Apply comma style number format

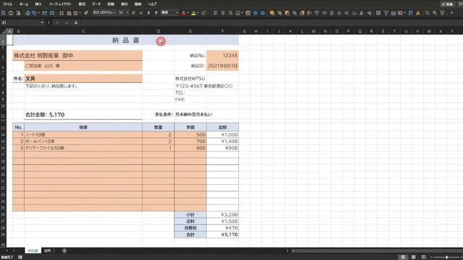[156, 13]
